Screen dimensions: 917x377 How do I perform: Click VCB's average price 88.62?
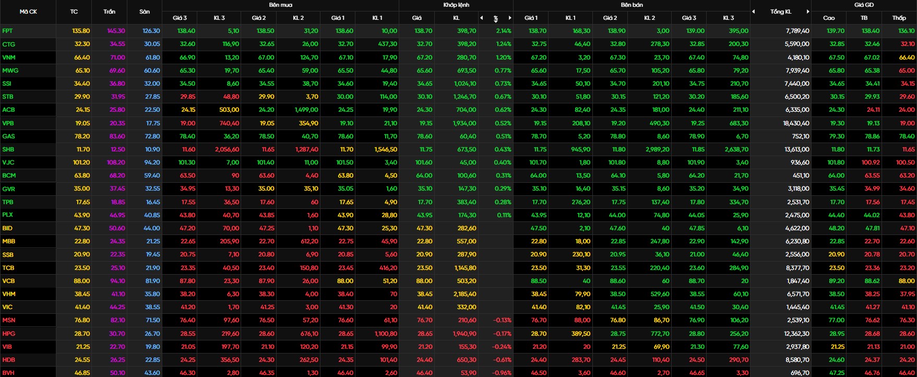tap(872, 281)
